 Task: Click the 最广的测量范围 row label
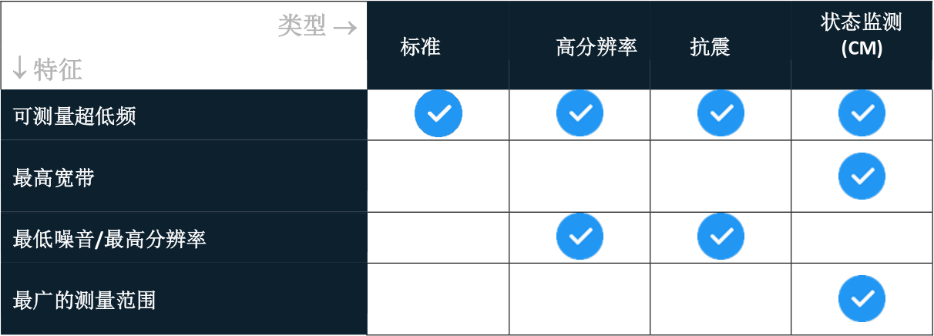coord(85,300)
